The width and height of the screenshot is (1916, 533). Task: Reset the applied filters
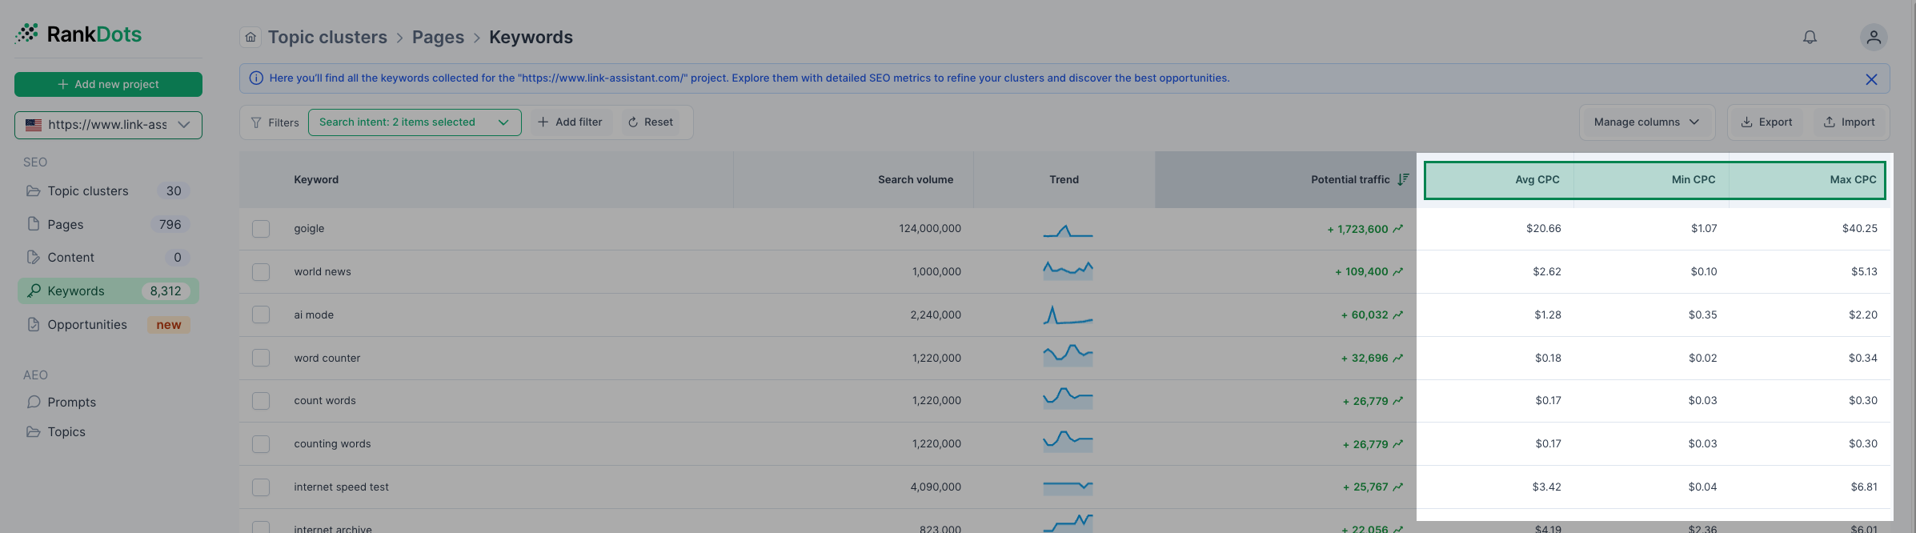(651, 122)
